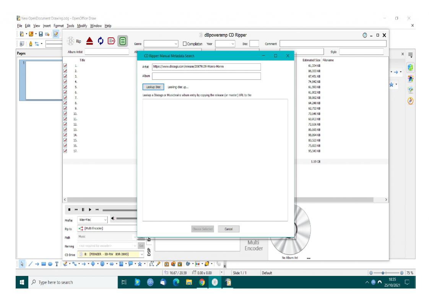This screenshot has height=303, width=429.
Task: Uncheck track 1 checkbox
Action: point(65,66)
